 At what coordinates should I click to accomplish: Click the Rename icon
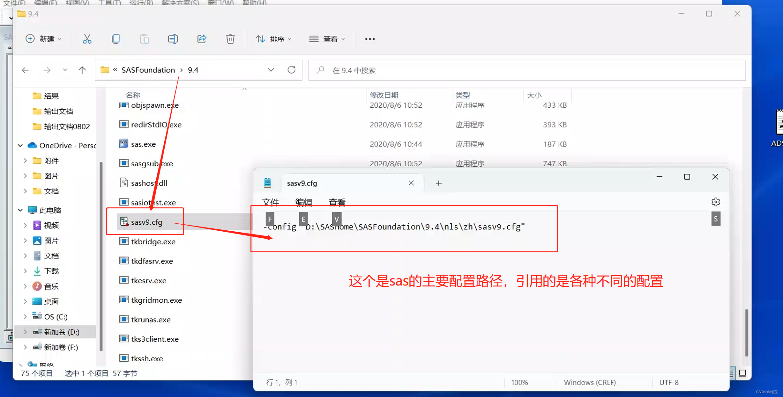(x=173, y=39)
